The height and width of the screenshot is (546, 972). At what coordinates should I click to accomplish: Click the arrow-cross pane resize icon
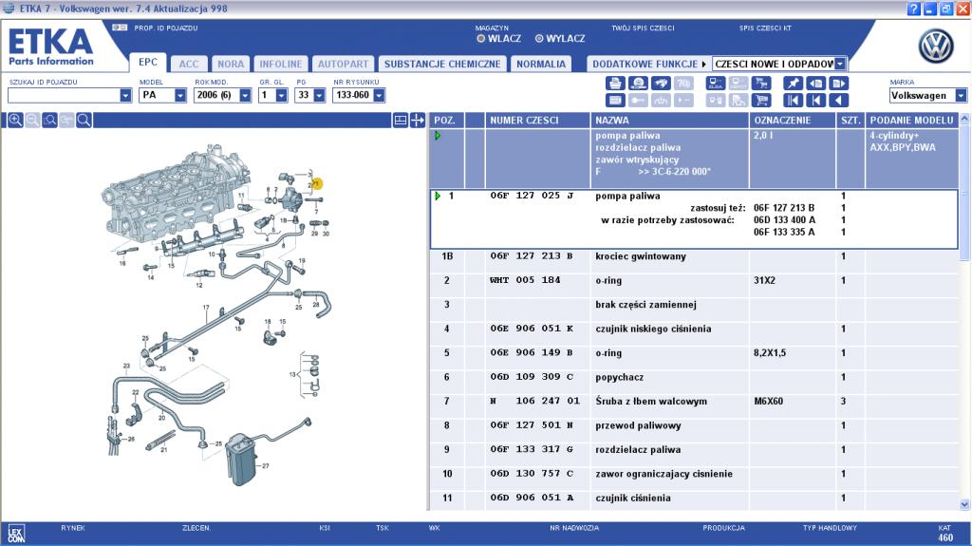point(418,121)
